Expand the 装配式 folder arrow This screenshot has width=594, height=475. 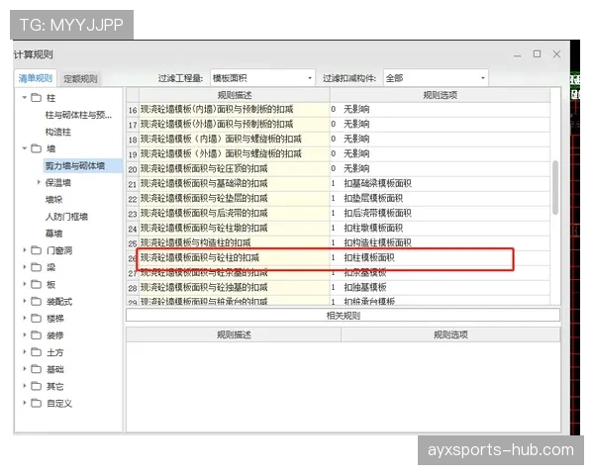coord(25,301)
